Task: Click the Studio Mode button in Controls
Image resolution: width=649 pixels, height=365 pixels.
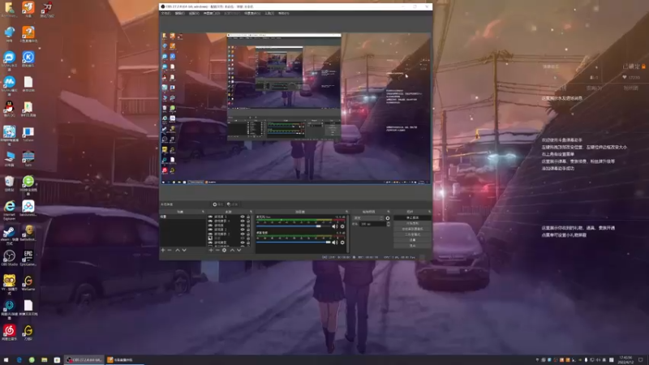Action: point(412,234)
